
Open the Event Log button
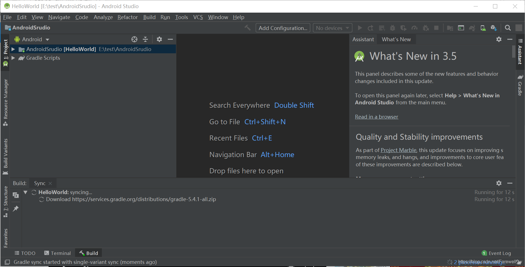(496, 253)
